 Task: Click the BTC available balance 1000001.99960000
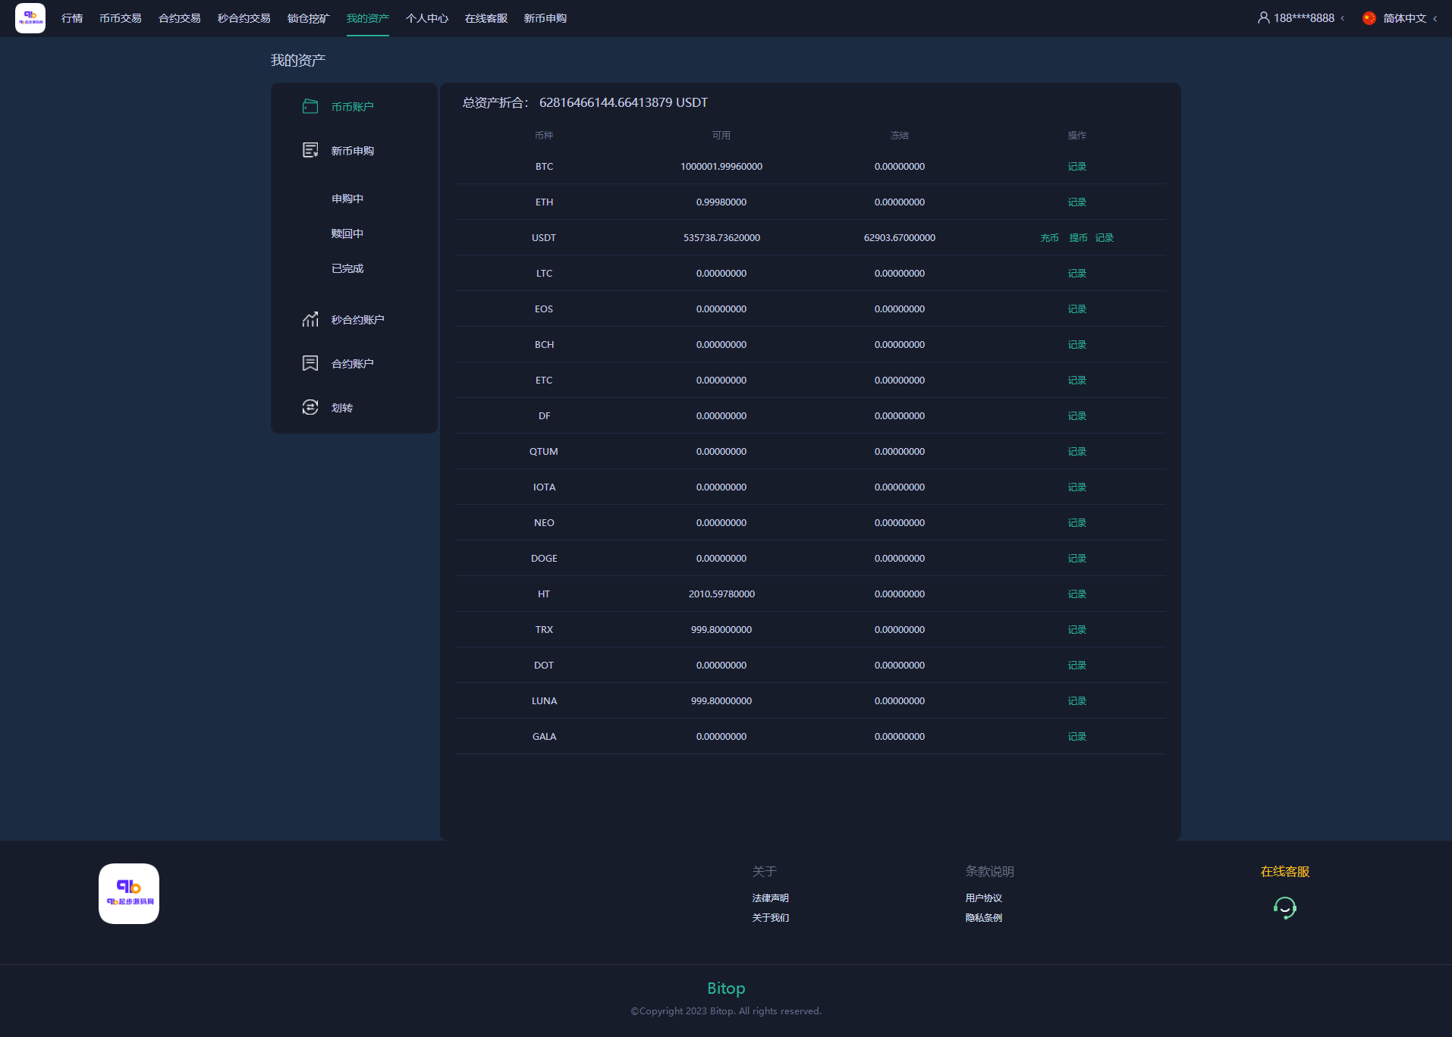click(x=721, y=167)
